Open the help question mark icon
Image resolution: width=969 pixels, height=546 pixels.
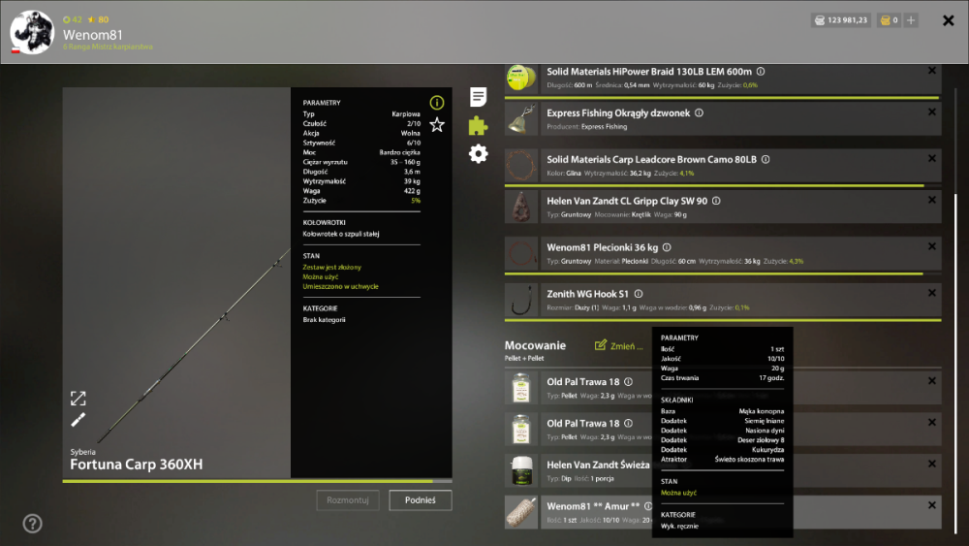32,524
